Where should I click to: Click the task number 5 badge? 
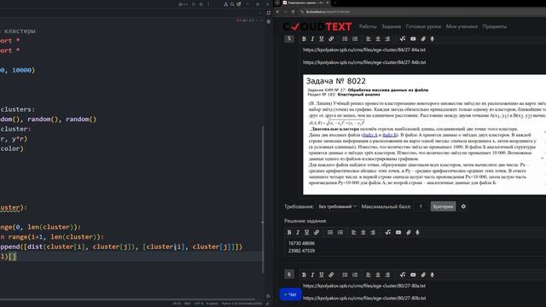pyautogui.click(x=289, y=38)
